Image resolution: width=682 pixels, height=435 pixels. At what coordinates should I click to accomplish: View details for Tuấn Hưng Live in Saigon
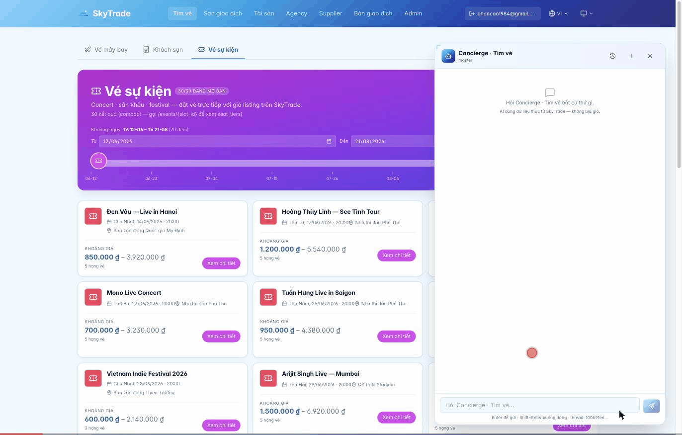[396, 336]
